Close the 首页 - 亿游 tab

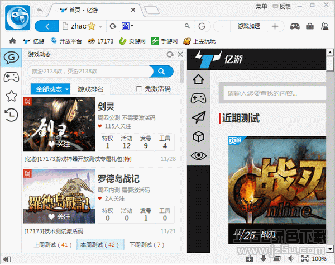133,10
